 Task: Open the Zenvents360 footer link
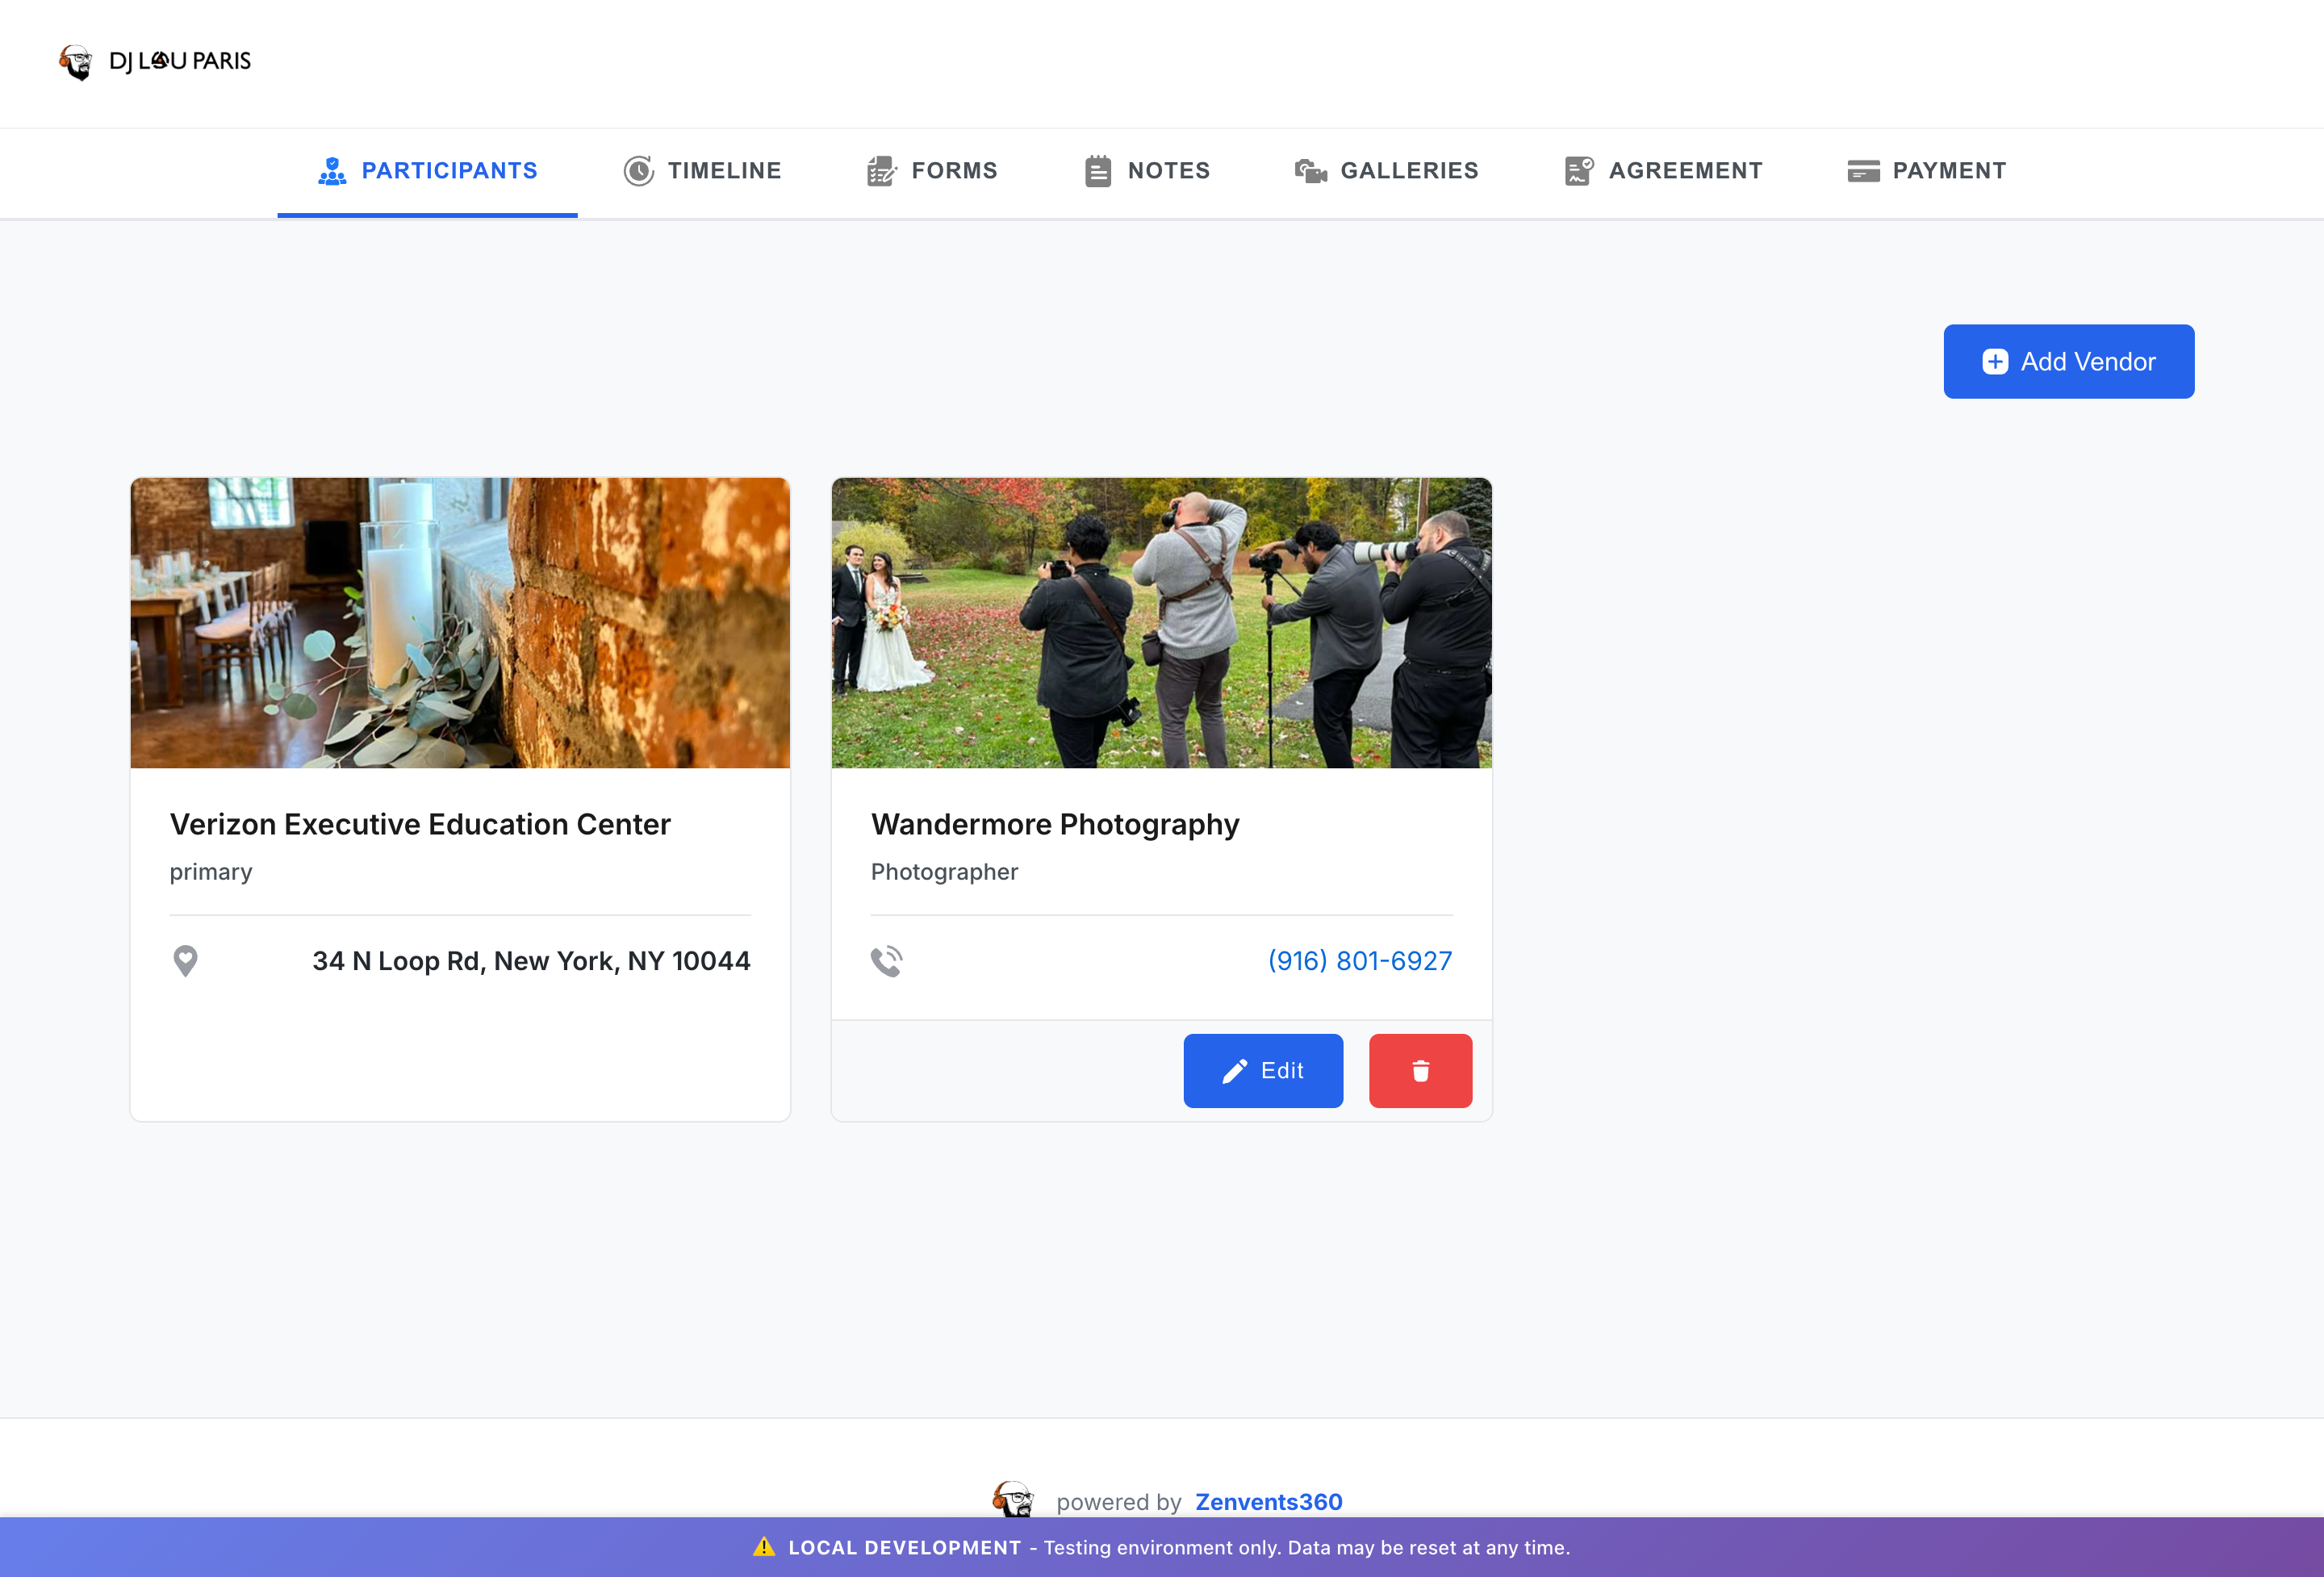pyautogui.click(x=1268, y=1502)
